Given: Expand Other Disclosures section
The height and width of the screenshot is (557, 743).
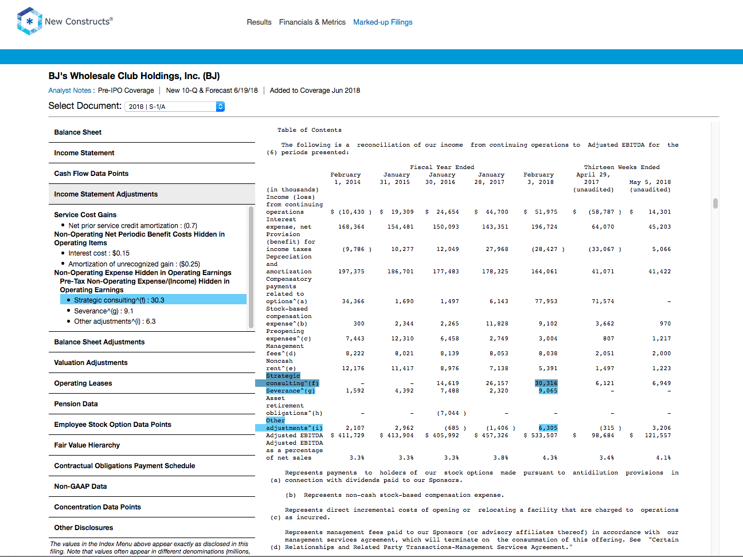Looking at the screenshot, I should pyautogui.click(x=152, y=528).
